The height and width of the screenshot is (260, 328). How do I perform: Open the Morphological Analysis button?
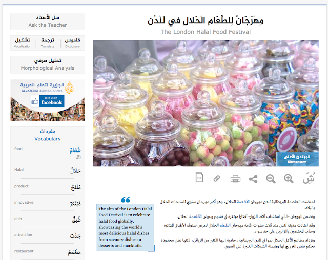(x=48, y=64)
